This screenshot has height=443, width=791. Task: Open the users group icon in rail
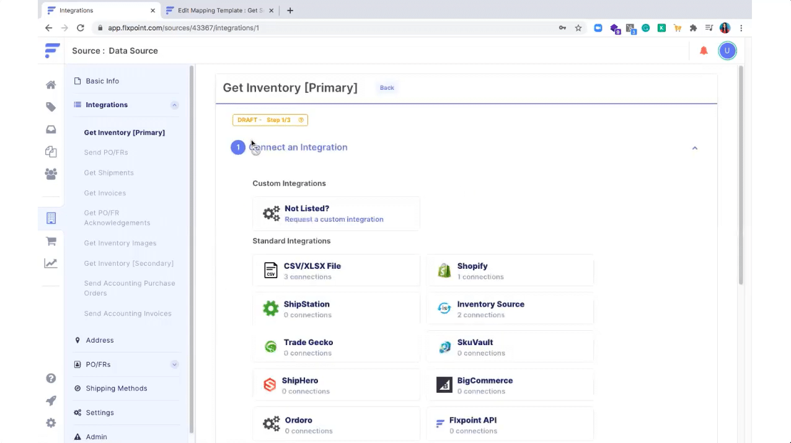coord(51,174)
